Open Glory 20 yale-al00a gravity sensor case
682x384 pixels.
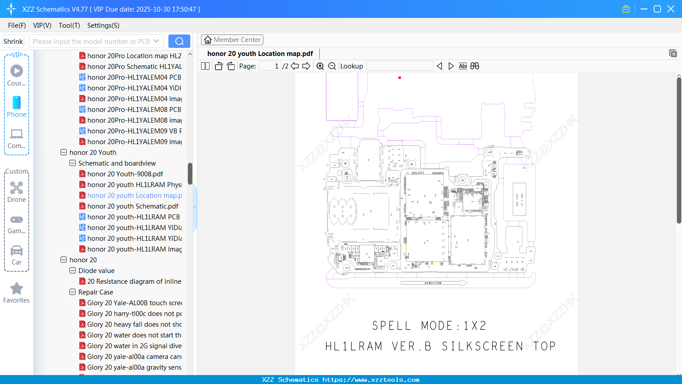(134, 367)
